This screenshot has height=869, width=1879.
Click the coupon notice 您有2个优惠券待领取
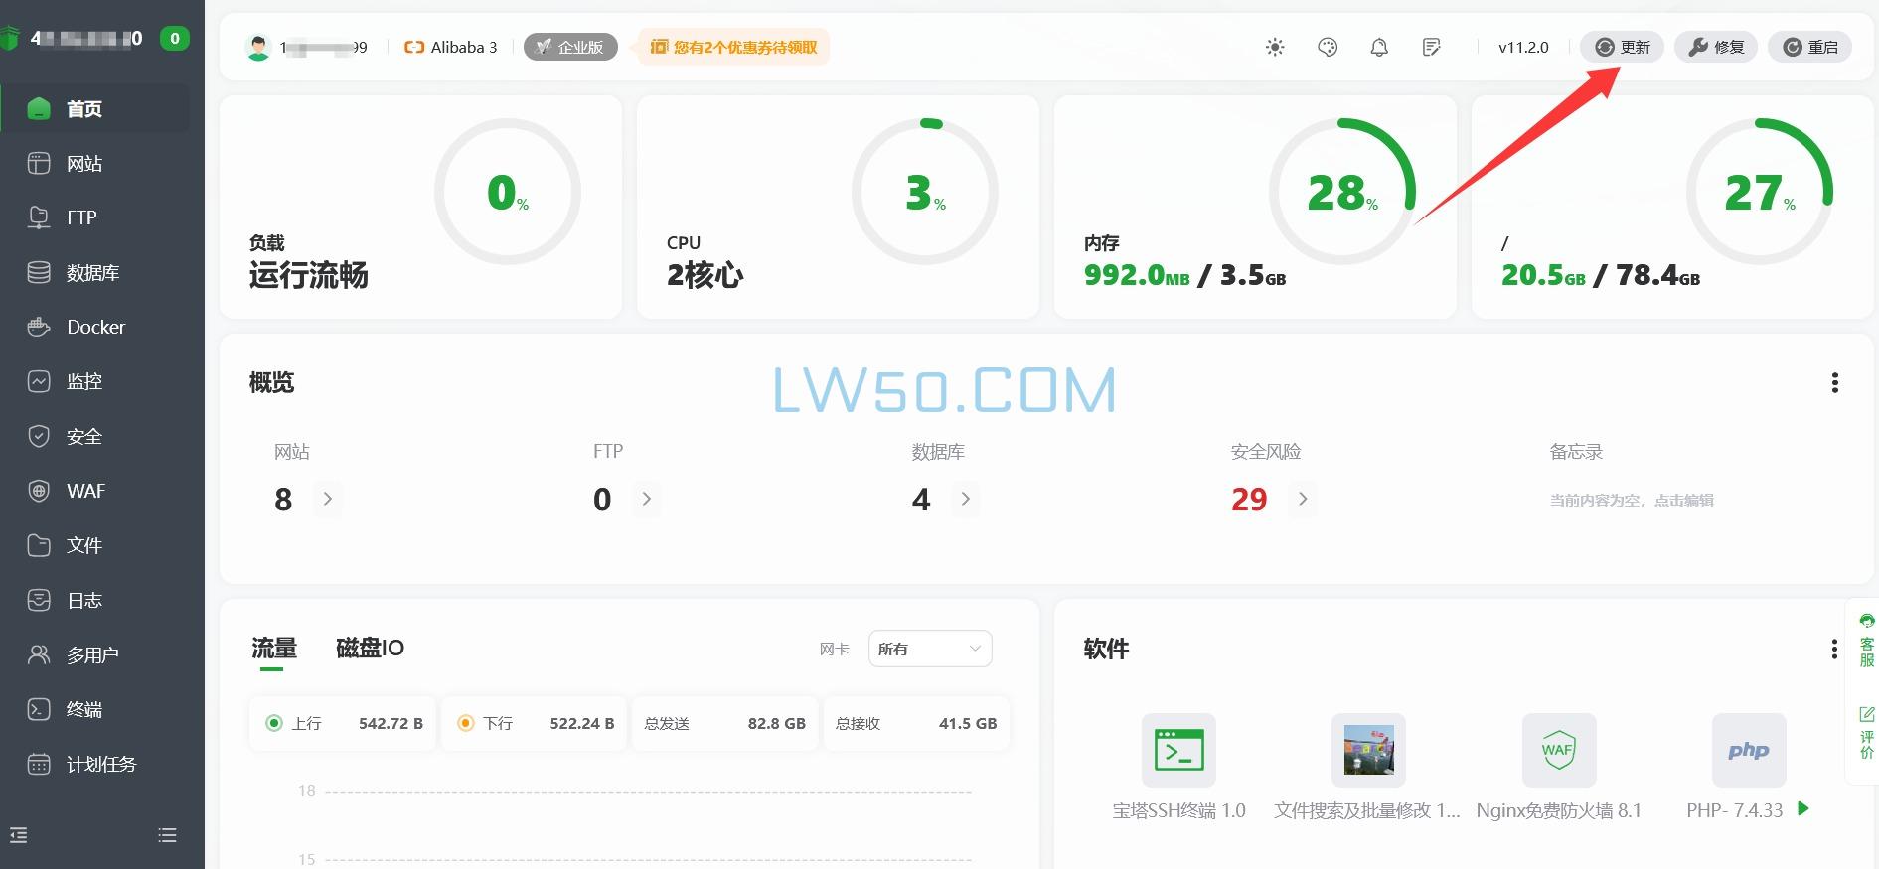(734, 47)
